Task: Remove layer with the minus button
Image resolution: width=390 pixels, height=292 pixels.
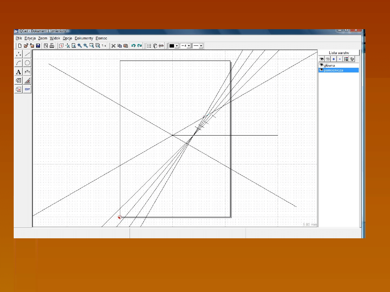Action: [x=339, y=59]
